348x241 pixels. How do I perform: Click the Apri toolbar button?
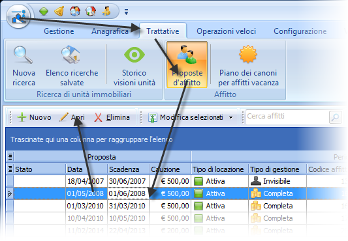pyautogui.click(x=72, y=117)
